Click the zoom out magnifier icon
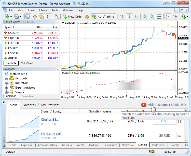 (x=152, y=17)
